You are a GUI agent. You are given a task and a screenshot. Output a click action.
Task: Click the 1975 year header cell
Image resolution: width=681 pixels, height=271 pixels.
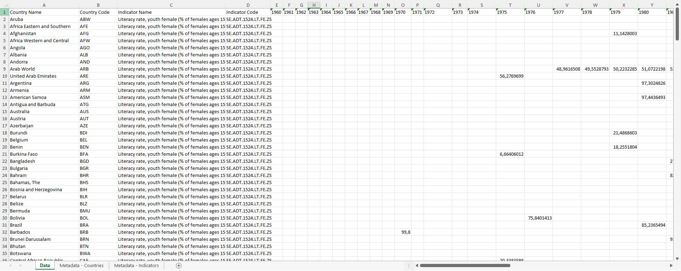pos(510,12)
